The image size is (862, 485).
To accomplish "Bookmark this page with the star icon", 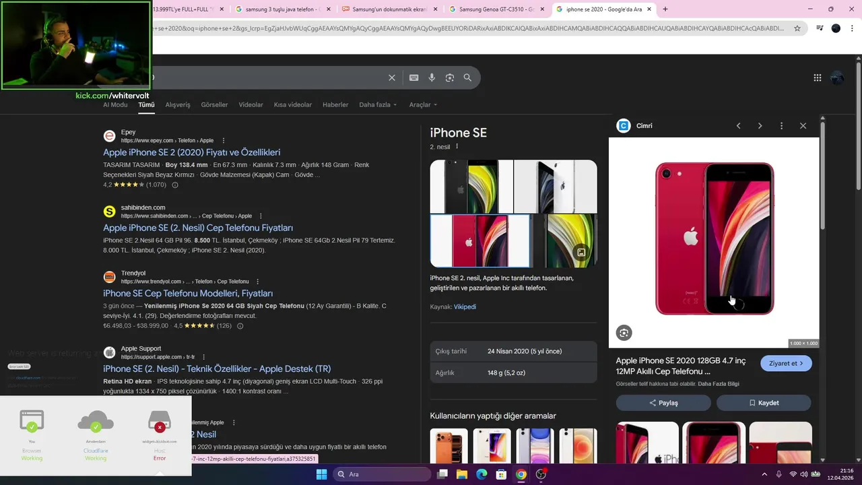I will (797, 28).
